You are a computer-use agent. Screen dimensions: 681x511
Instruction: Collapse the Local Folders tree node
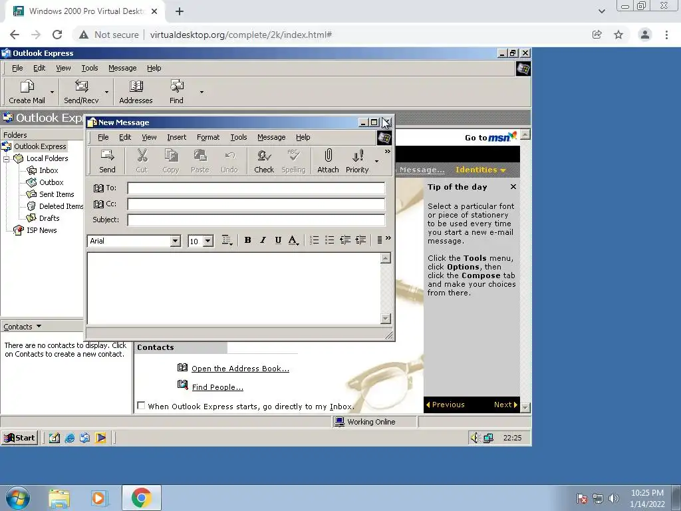[7, 159]
